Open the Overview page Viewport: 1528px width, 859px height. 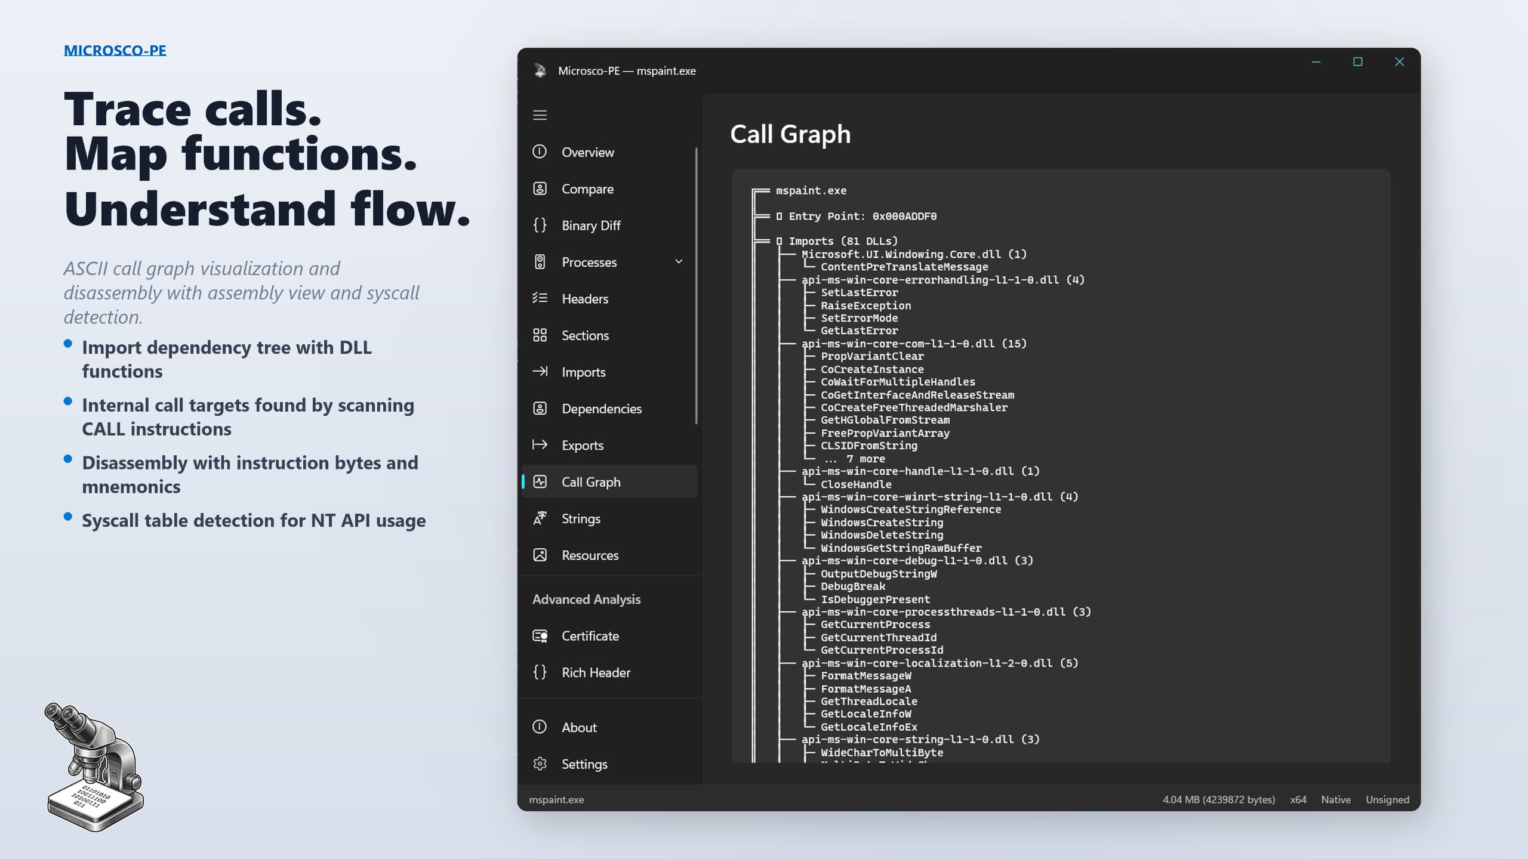pyautogui.click(x=587, y=152)
